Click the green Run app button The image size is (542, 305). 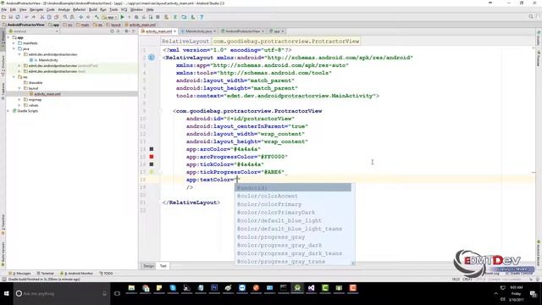[x=122, y=17]
